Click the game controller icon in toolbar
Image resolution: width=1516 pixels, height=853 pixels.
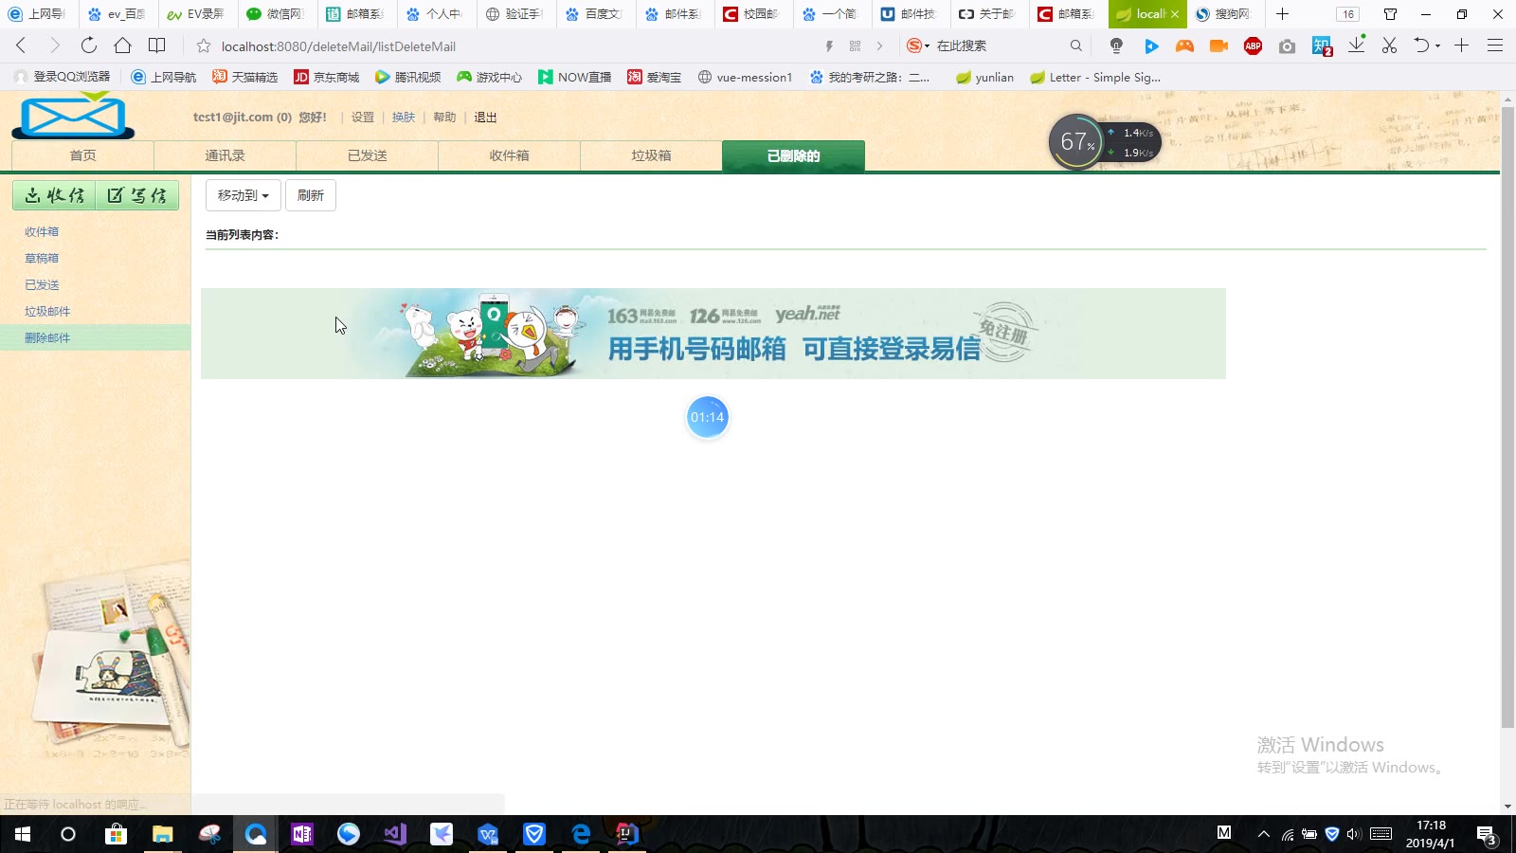point(1184,45)
